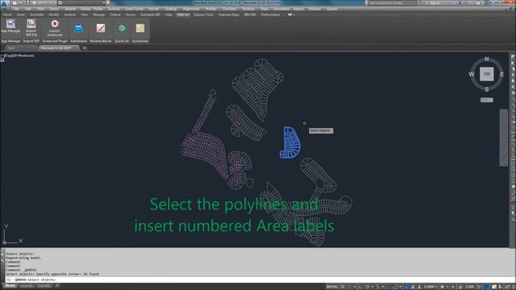Image resolution: width=516 pixels, height=290 pixels.
Task: Open the Performance ribbon tab
Action: pos(270,14)
